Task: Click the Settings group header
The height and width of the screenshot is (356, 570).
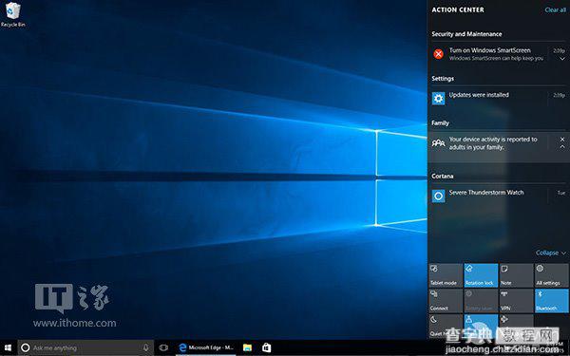Action: point(443,79)
